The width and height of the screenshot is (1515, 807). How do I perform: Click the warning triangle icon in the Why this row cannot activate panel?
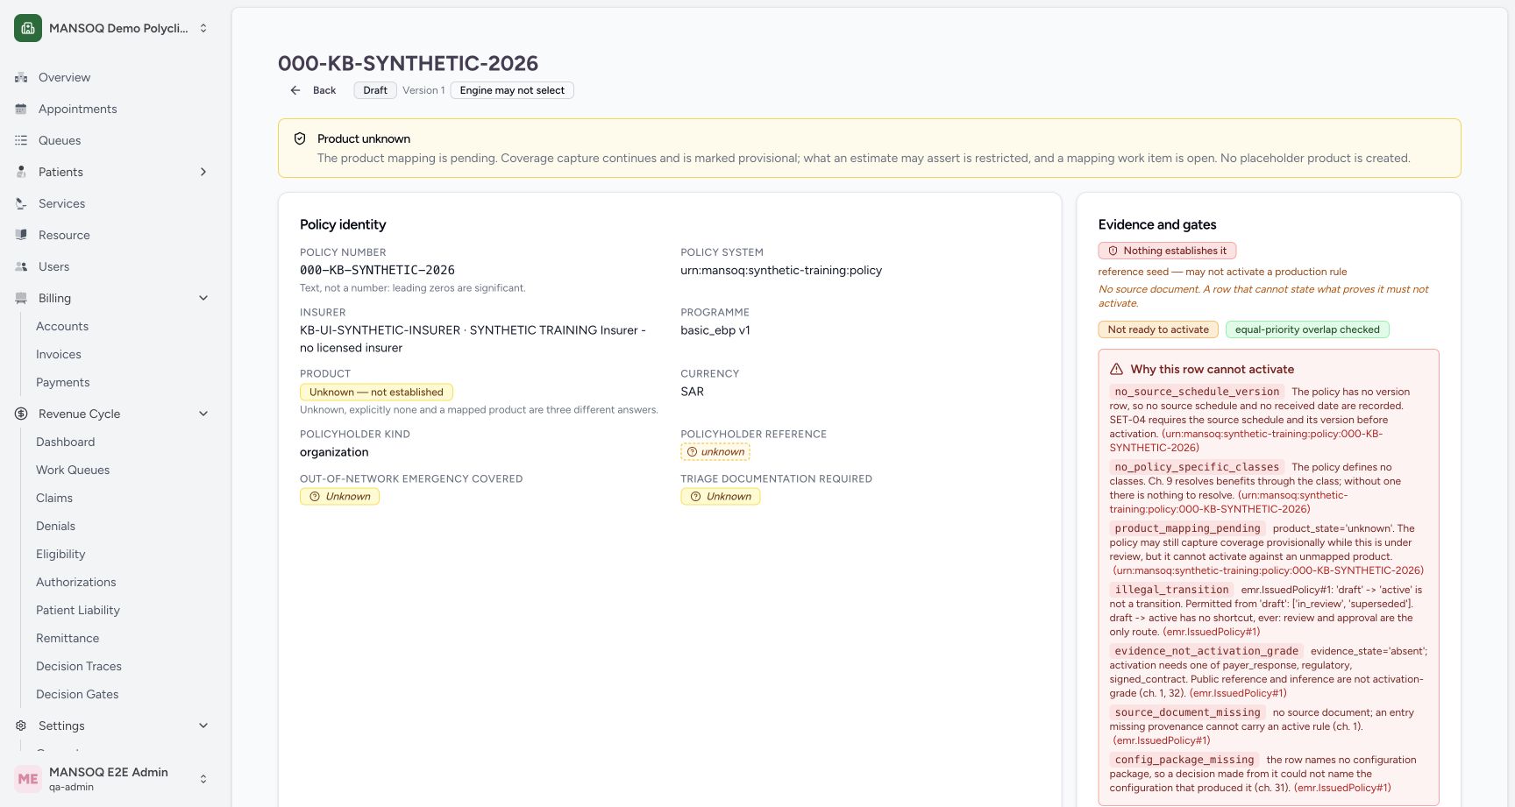[x=1116, y=369]
